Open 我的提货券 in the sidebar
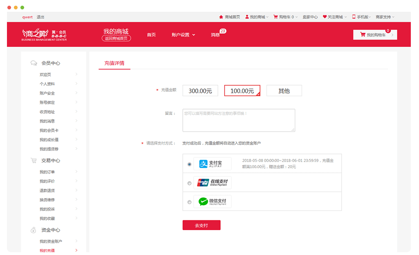Viewport: 419px width, 255px height. (x=49, y=149)
